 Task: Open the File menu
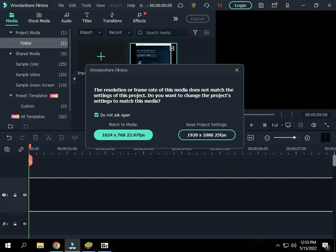click(x=61, y=5)
